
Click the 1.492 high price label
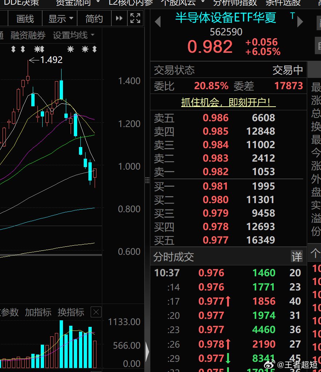pos(51,60)
